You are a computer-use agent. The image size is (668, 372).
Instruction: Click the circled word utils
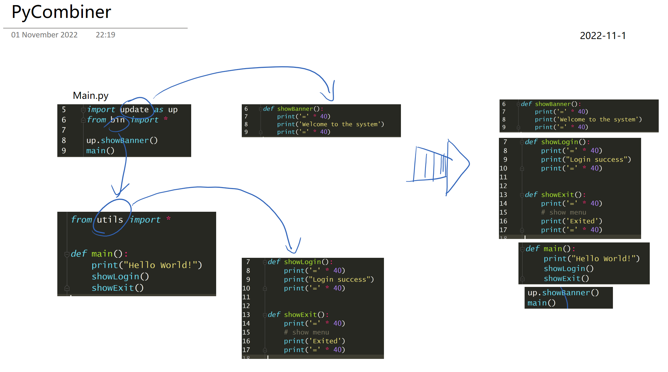(x=110, y=219)
